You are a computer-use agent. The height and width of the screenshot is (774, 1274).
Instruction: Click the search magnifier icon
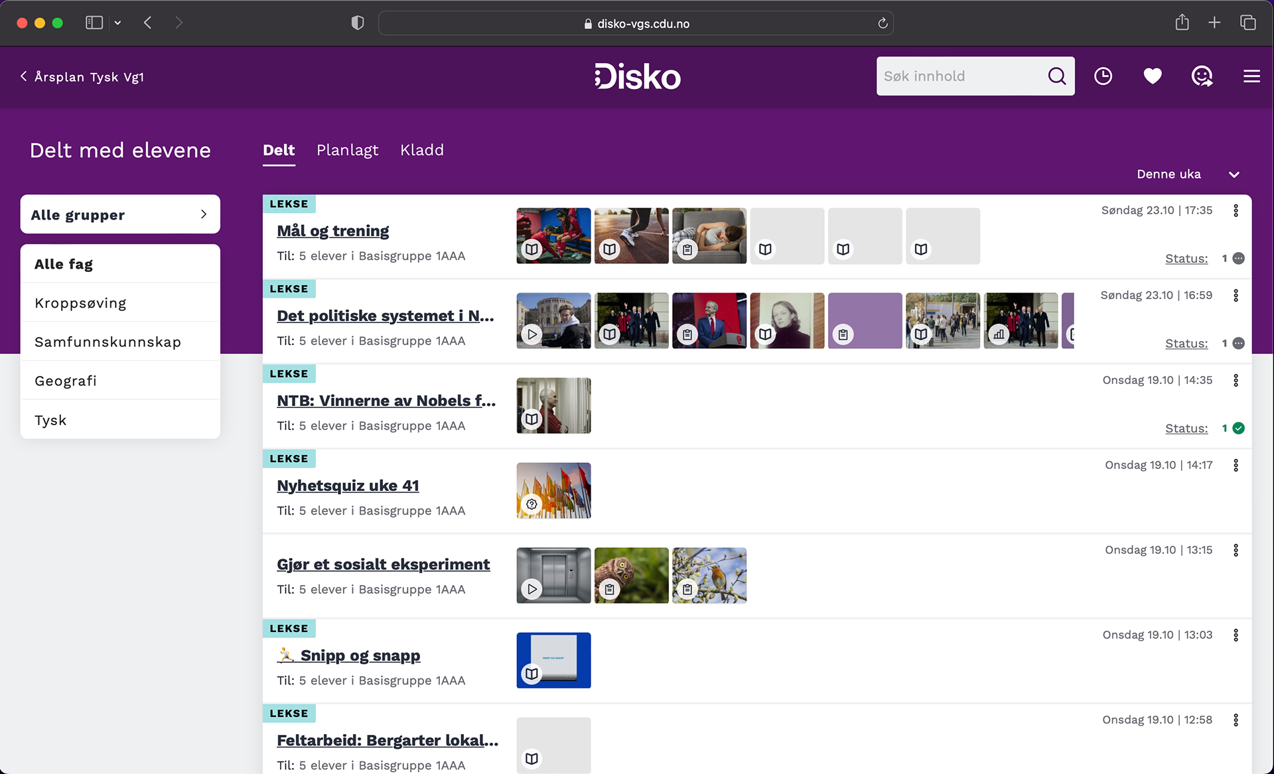(1057, 76)
